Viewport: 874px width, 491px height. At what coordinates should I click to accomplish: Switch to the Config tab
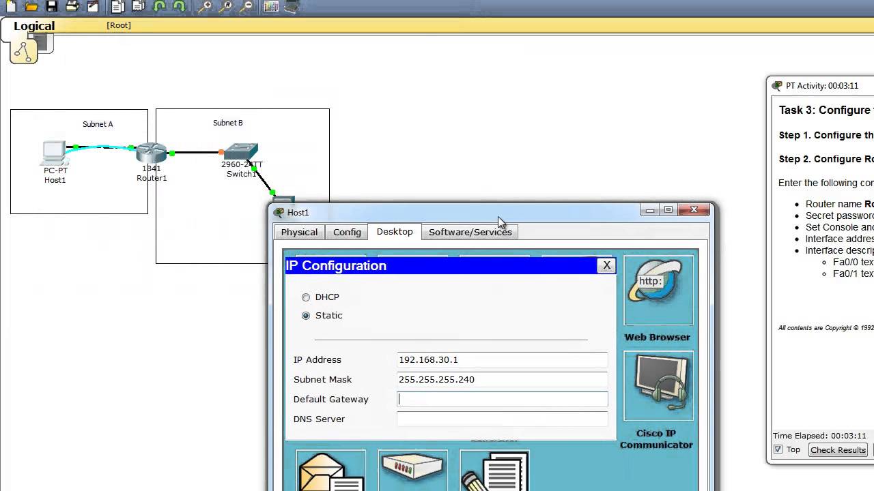tap(347, 232)
